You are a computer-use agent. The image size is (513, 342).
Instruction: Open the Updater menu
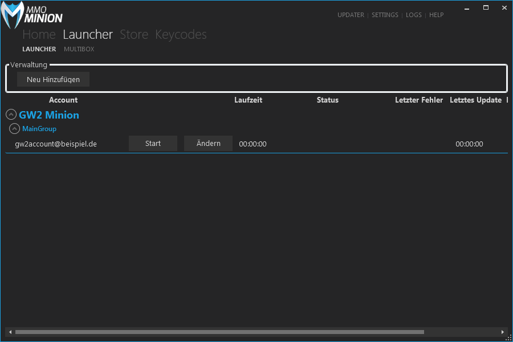(x=351, y=15)
